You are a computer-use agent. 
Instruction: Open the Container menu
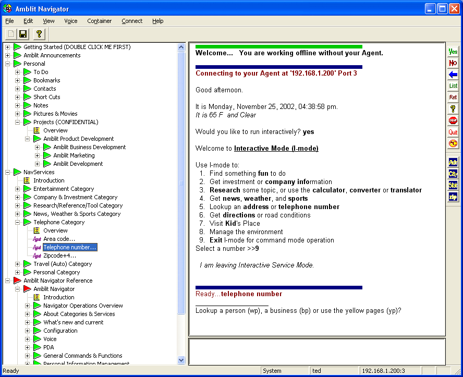(99, 21)
